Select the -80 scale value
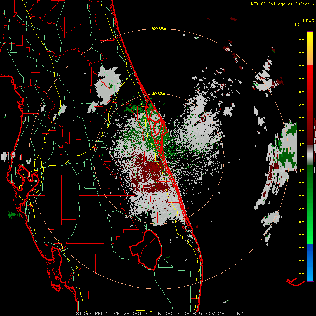316x316 pixels. coord(300,262)
